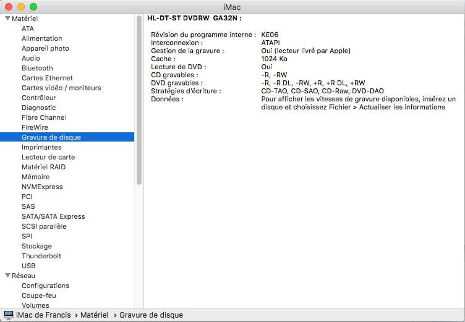Click the ATAPI interconnexion value
This screenshot has width=465, height=322.
(270, 43)
